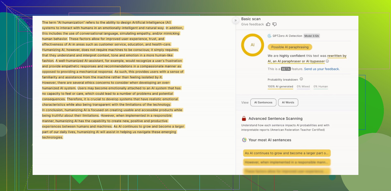Select the 100% AI generated breakdown
This screenshot has width=391, height=191.
pos(280,87)
